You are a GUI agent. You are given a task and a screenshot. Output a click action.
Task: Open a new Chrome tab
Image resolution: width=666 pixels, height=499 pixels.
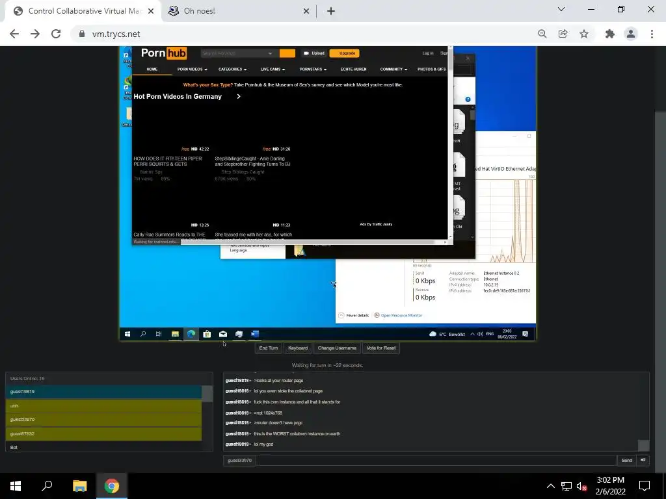pos(331,11)
